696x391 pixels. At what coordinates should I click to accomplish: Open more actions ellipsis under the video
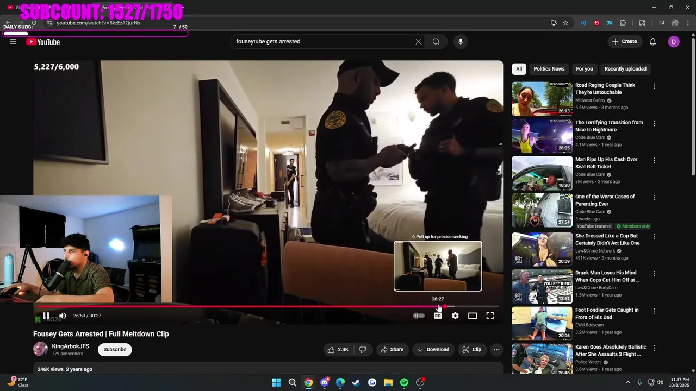tap(496, 350)
